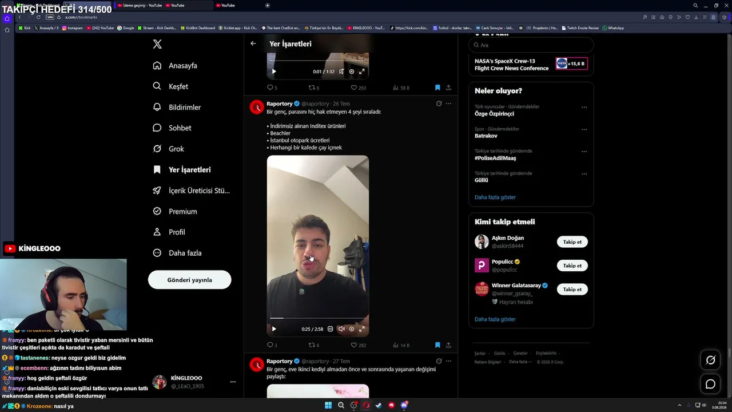This screenshot has height=412, width=732.
Task: Seek on the 1:32 video progress bar
Action: point(317,61)
